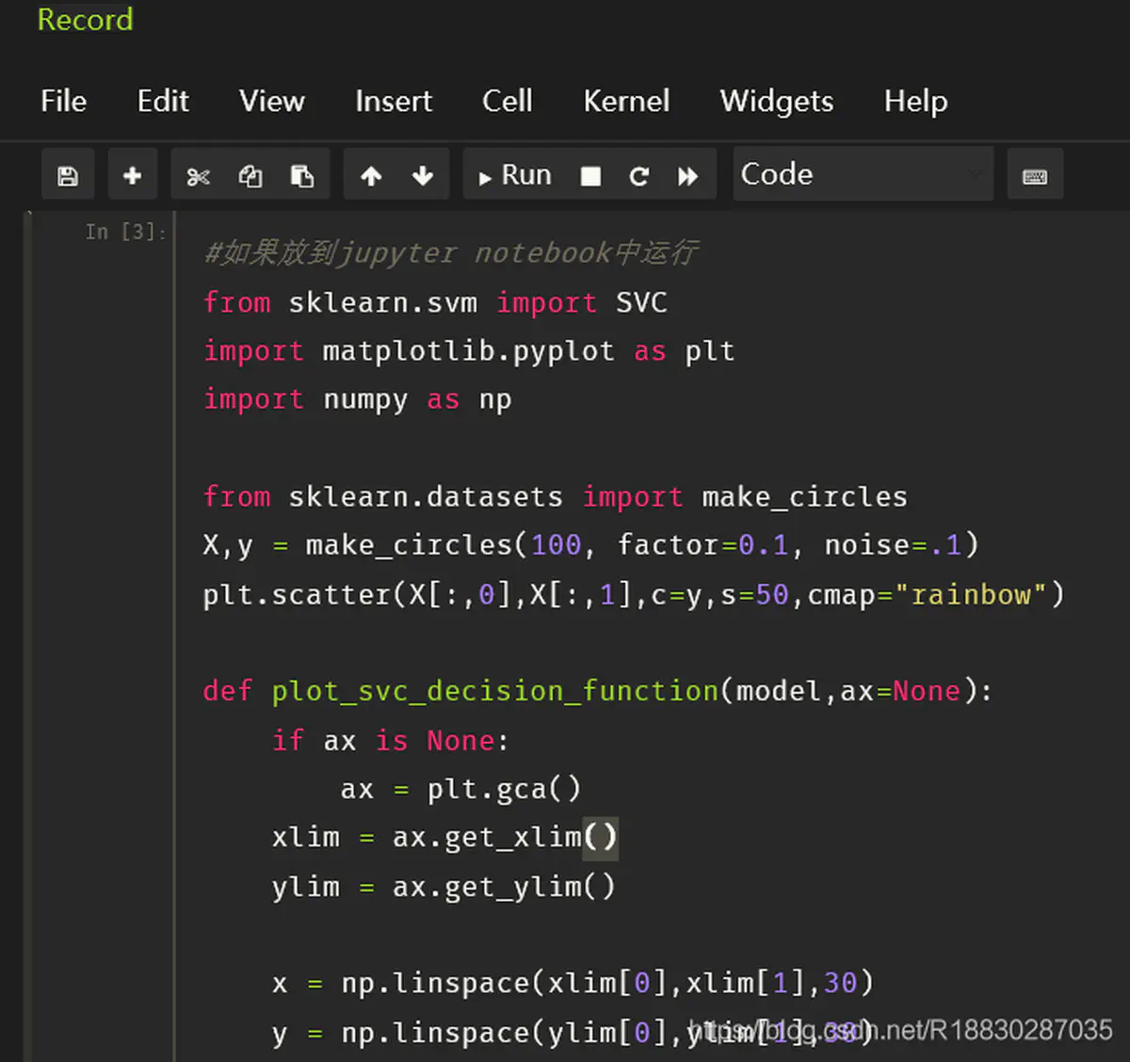The width and height of the screenshot is (1130, 1062).
Task: Interrupt the kernel with stop icon
Action: pyautogui.click(x=590, y=176)
